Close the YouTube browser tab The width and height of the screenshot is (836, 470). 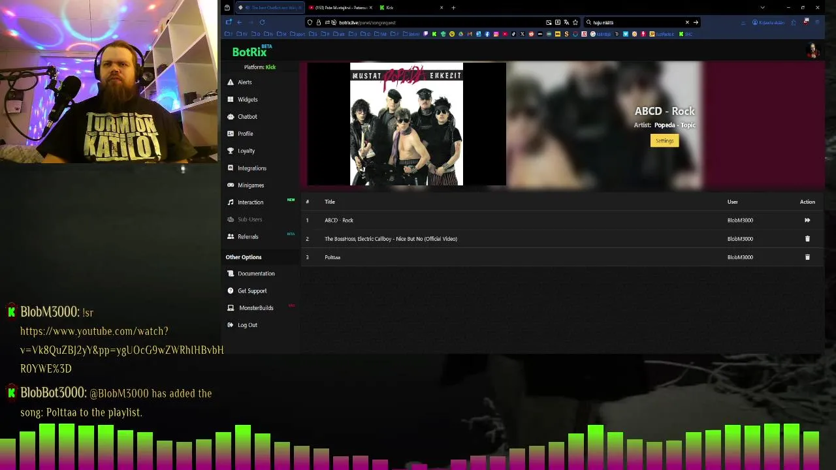pos(371,8)
